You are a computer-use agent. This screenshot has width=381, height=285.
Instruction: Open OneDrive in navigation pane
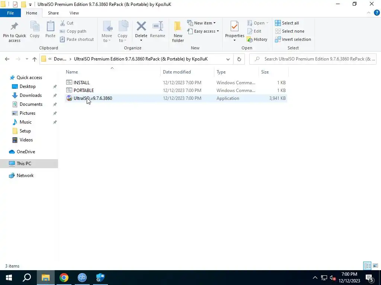tap(26, 152)
